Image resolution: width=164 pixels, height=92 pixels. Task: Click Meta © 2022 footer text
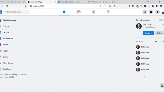coord(9,77)
